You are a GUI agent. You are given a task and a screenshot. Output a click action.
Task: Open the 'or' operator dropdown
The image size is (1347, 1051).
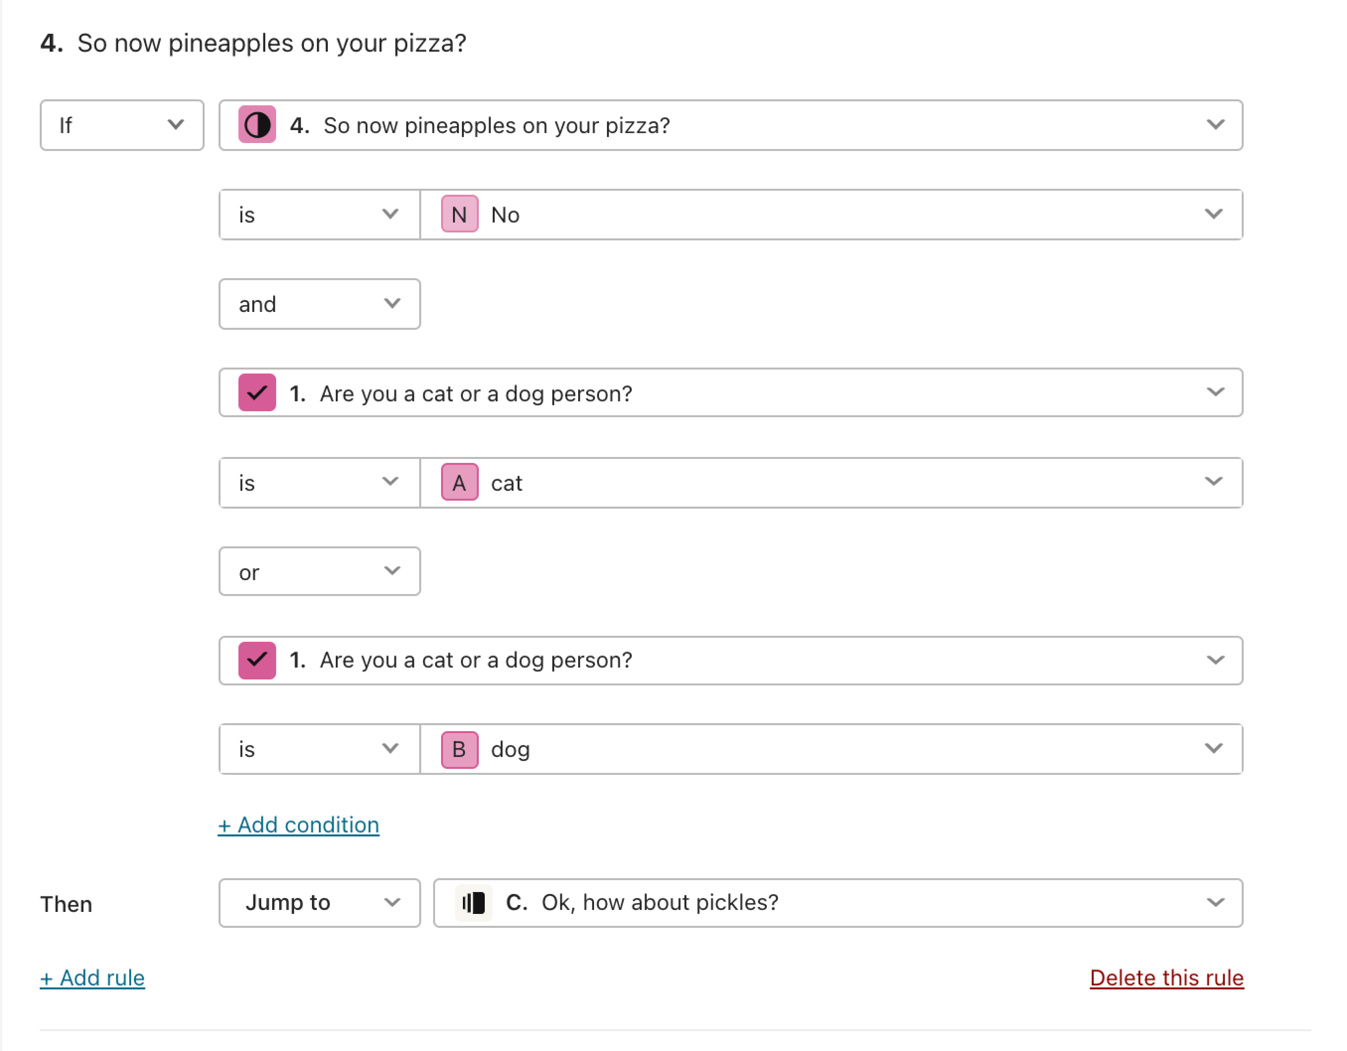[x=318, y=571]
